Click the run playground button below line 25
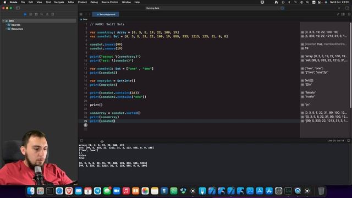Viewport: 352px width, 198px height. (86, 125)
